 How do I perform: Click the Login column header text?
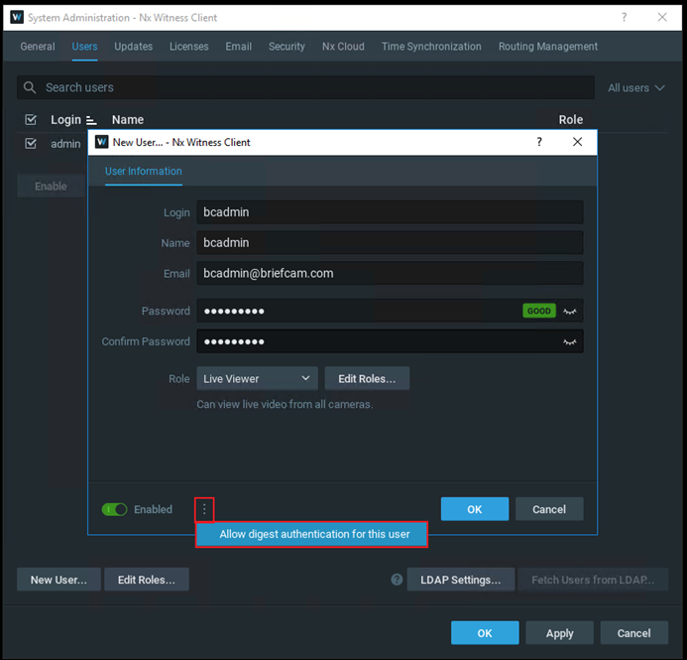point(65,120)
